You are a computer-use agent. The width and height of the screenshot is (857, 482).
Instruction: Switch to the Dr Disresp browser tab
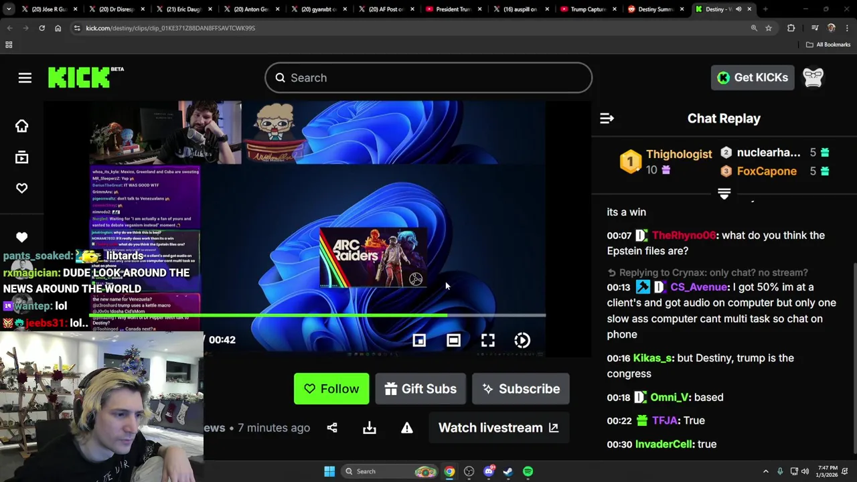click(116, 9)
